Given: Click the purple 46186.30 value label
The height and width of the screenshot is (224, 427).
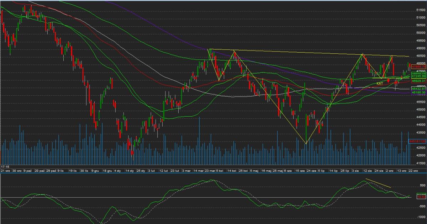Looking at the screenshot, I should [419, 92].
